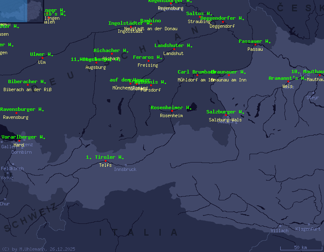Click the red marker dot at Passau

coord(255,44)
